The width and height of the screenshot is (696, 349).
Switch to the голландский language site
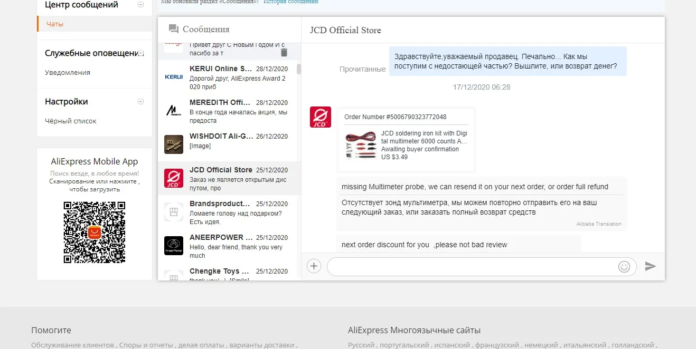[633, 345]
